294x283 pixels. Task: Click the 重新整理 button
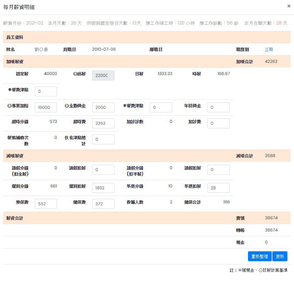coord(260,256)
